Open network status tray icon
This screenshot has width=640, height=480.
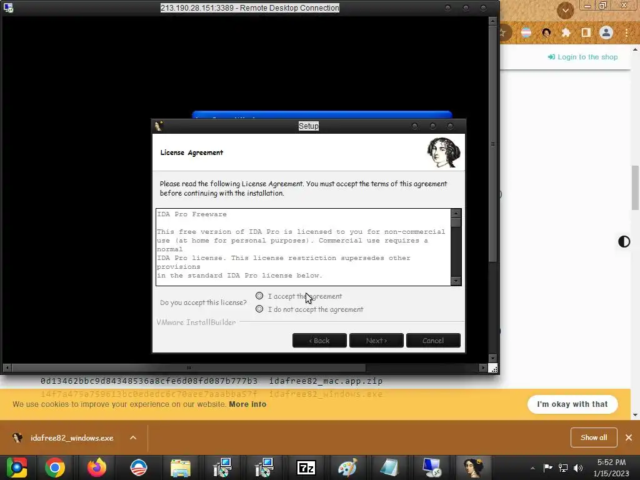click(x=563, y=467)
